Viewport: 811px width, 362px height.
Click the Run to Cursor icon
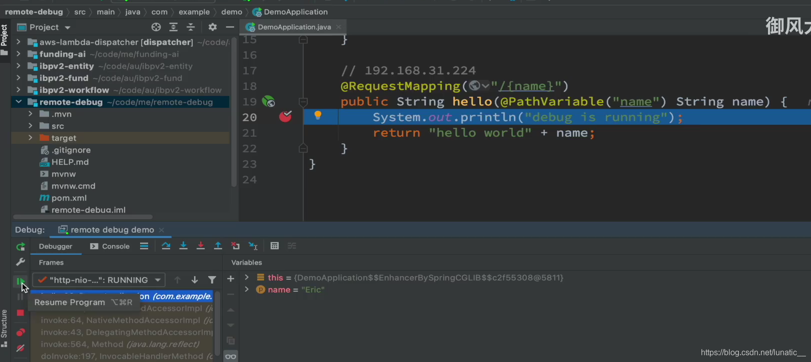click(253, 246)
